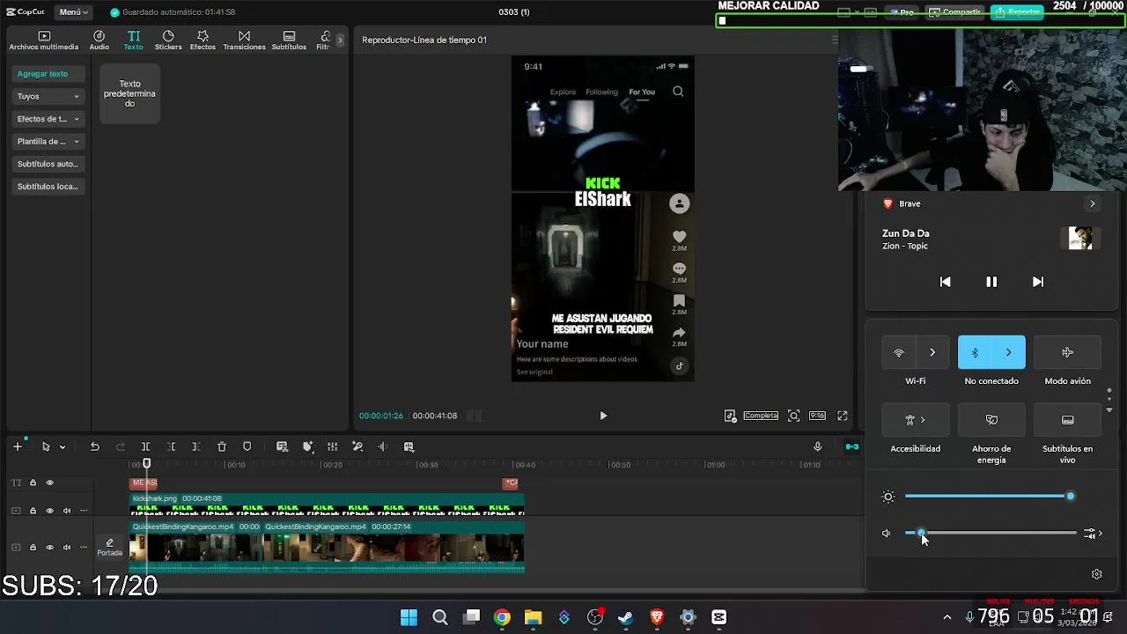Choose the selection pointer tool
1127x634 pixels.
tap(46, 446)
